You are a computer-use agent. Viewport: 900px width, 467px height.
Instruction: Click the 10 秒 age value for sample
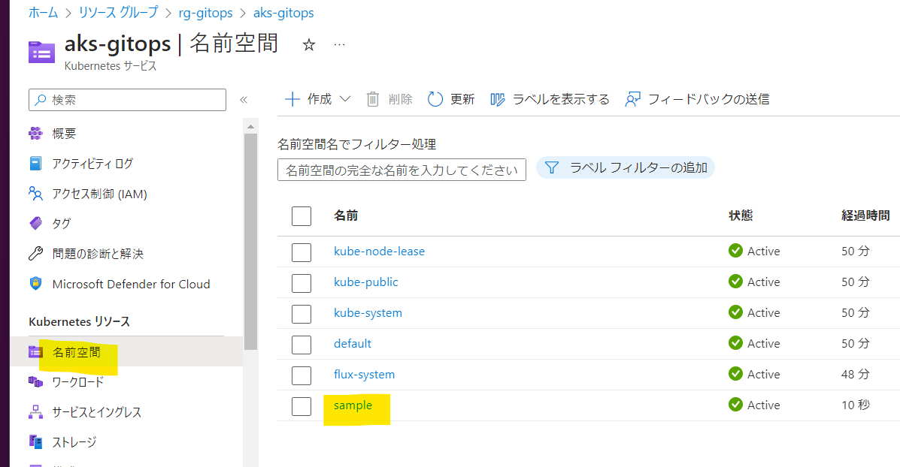tap(855, 405)
